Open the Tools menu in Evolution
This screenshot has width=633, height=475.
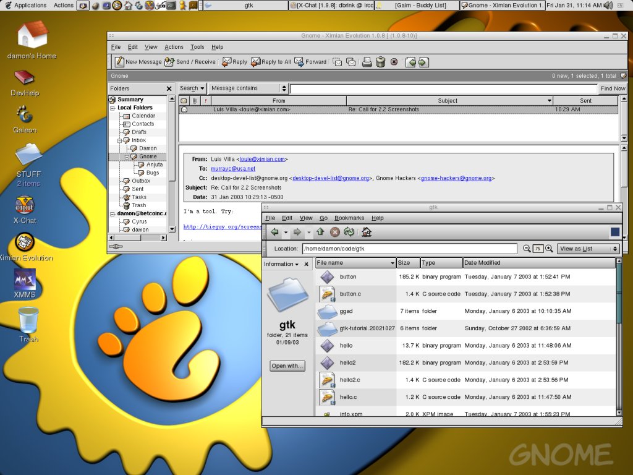197,47
